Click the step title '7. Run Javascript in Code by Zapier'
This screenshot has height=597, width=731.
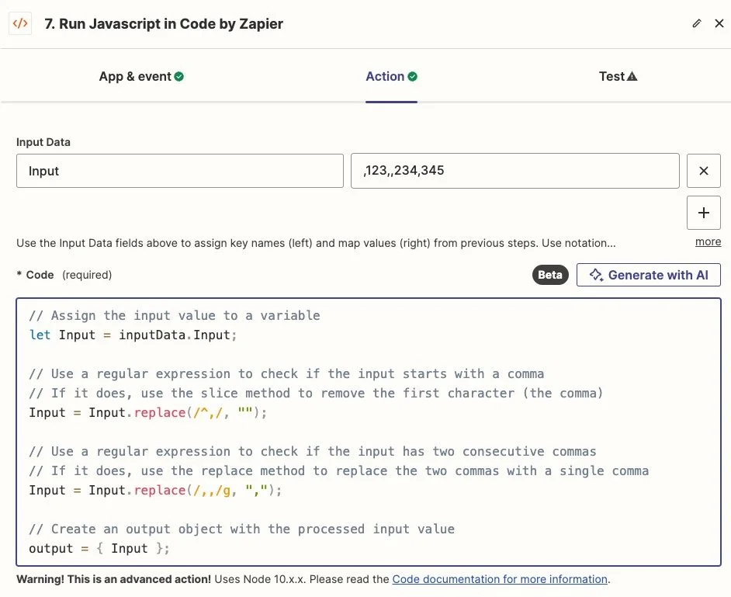(x=164, y=24)
